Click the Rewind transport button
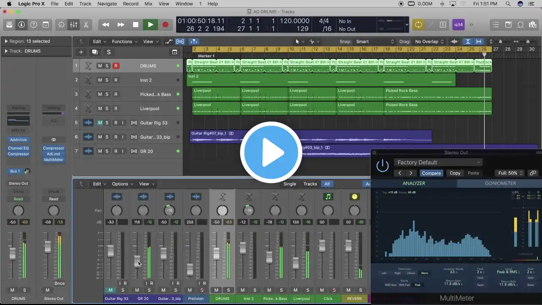The width and height of the screenshot is (542, 305). (105, 25)
